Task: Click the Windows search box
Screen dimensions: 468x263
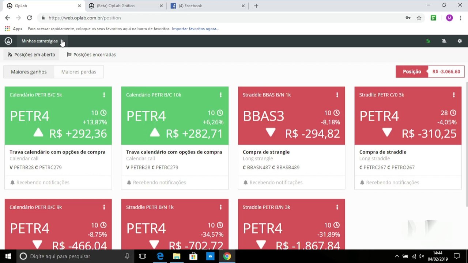Action: pyautogui.click(x=75, y=256)
